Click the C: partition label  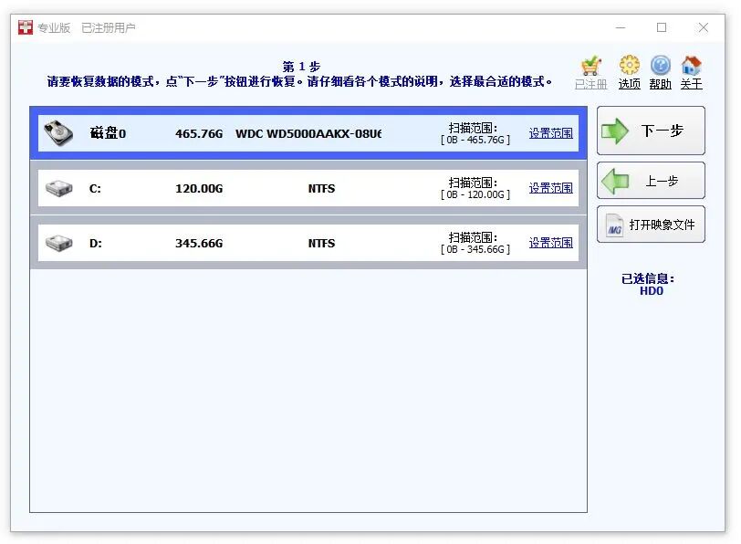tap(95, 189)
